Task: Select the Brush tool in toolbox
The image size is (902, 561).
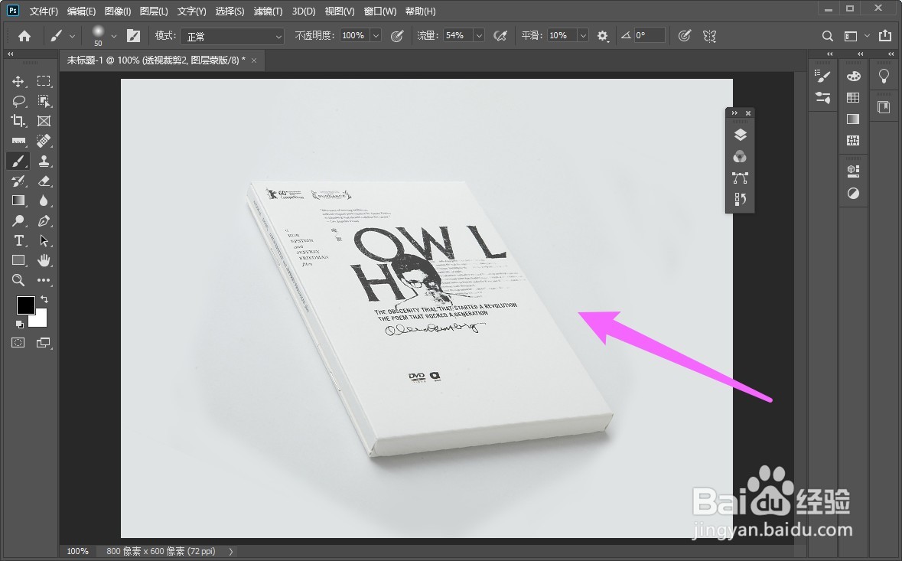Action: (18, 161)
